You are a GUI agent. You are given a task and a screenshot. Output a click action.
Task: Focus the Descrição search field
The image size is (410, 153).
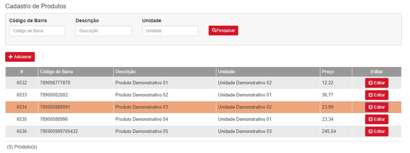pos(104,31)
